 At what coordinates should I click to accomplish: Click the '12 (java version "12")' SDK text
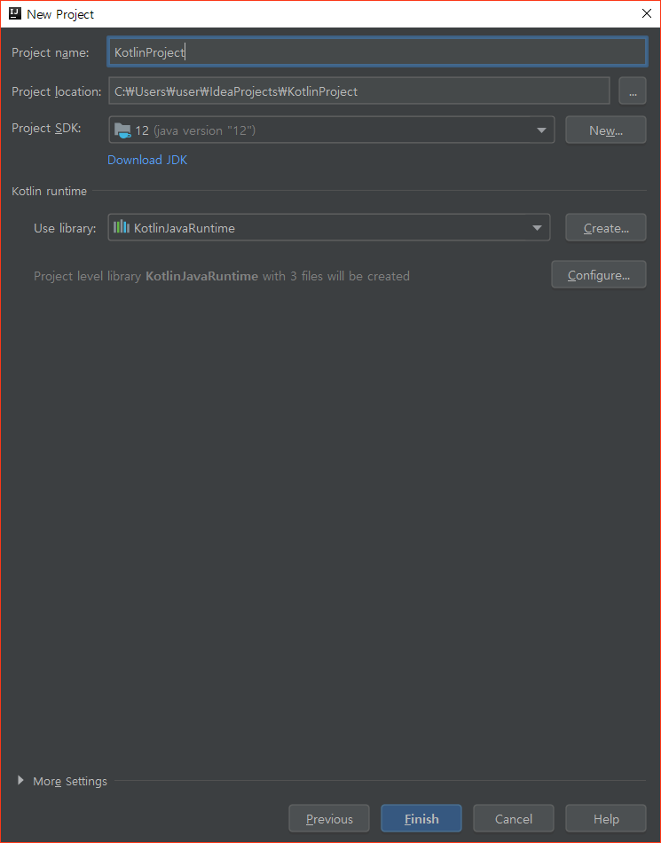click(x=195, y=130)
